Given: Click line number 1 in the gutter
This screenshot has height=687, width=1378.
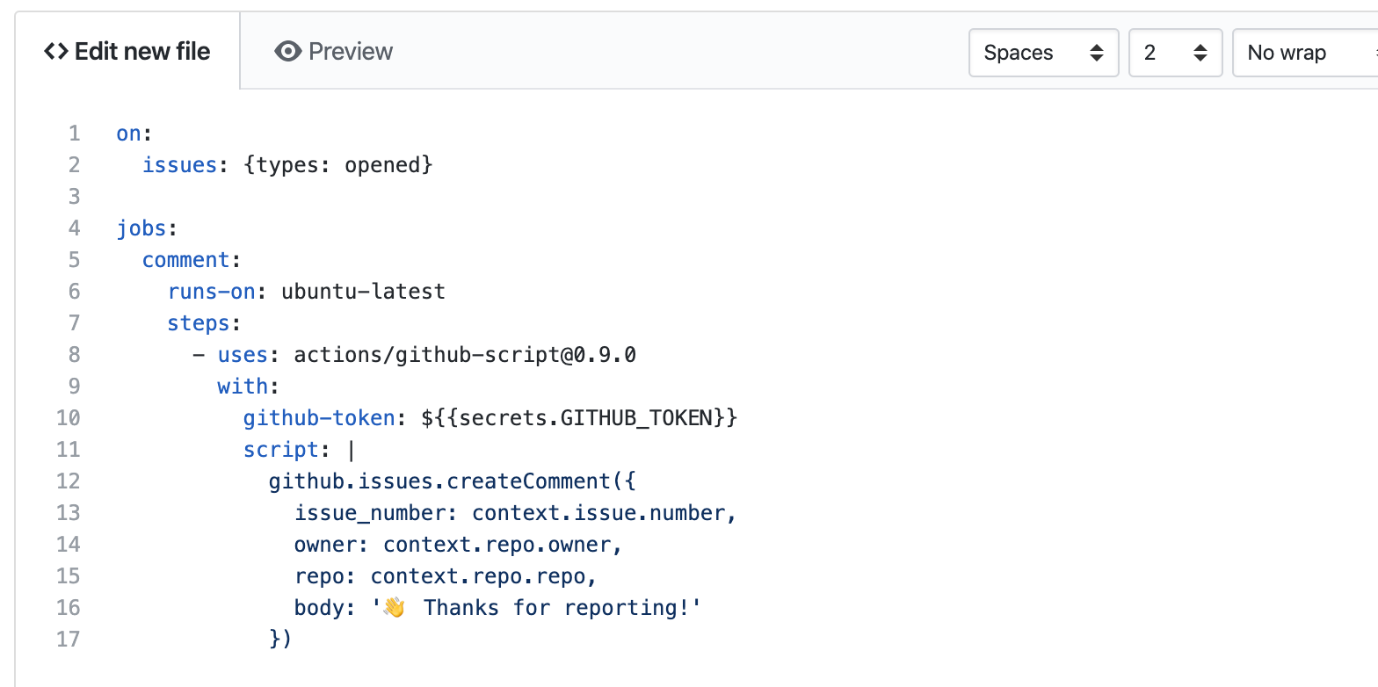Looking at the screenshot, I should (x=74, y=134).
